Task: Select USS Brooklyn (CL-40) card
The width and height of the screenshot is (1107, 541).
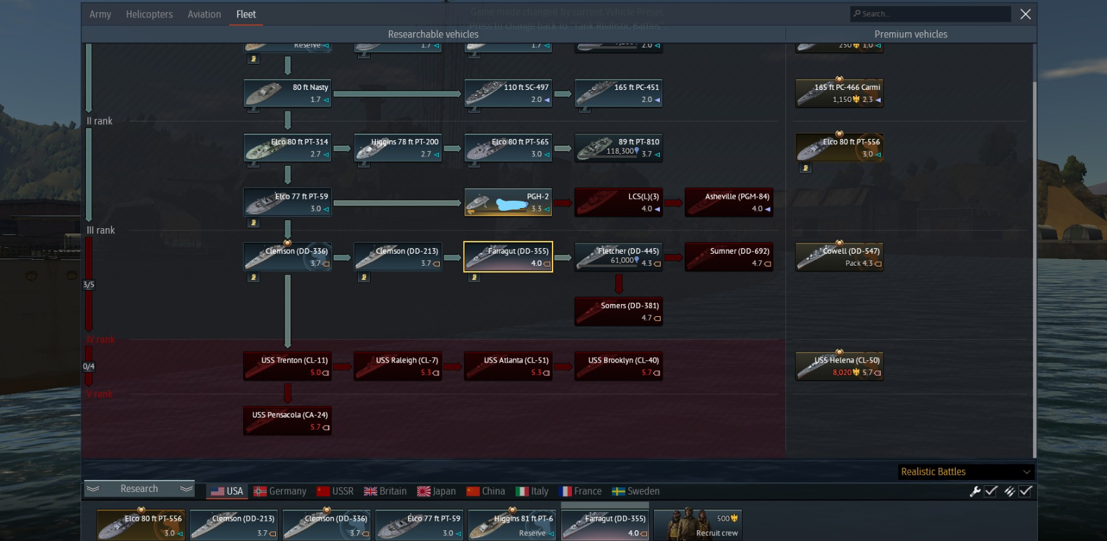Action: tap(618, 366)
